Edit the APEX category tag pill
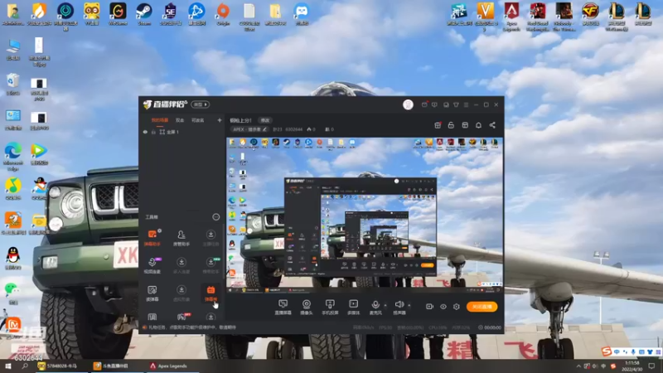 [250, 129]
